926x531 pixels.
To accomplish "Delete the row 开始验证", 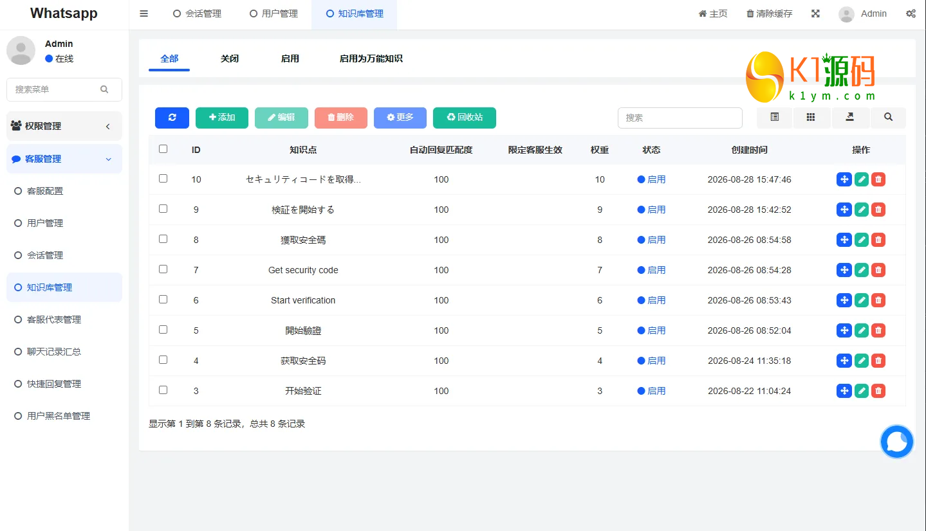I will tap(878, 391).
